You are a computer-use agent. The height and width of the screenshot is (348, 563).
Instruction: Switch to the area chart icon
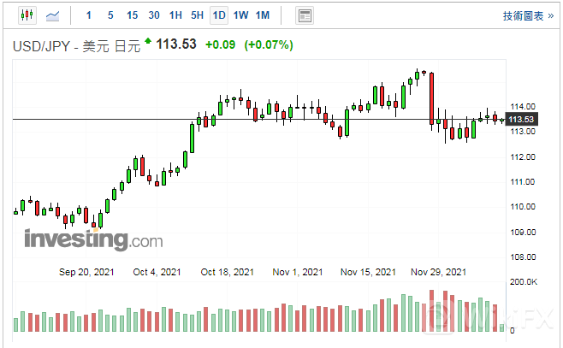53,15
